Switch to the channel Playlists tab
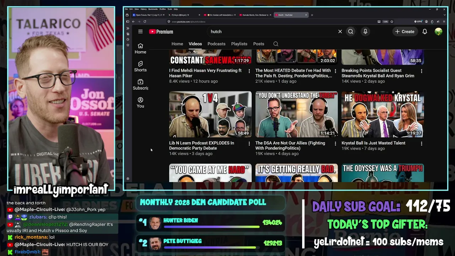 click(239, 44)
